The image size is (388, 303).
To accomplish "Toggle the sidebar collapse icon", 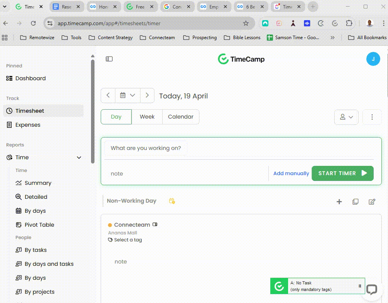I will [x=109, y=59].
